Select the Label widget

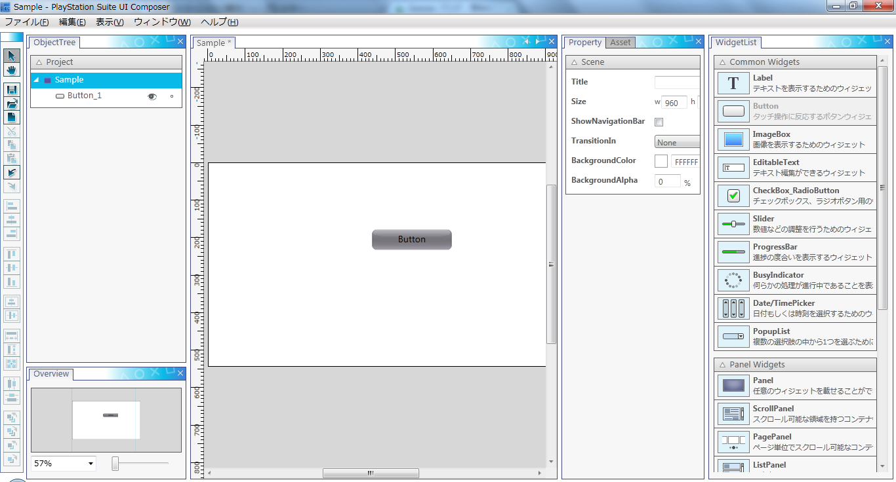click(x=796, y=83)
